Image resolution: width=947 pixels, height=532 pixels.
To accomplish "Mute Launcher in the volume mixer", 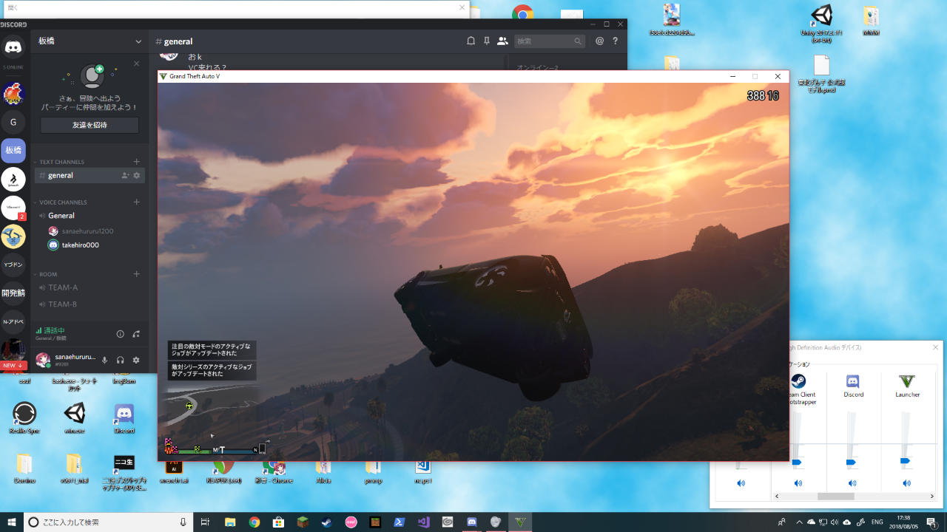I will pyautogui.click(x=907, y=483).
